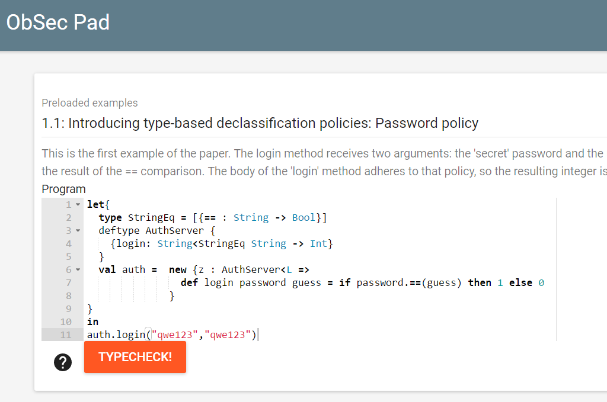Screen dimensions: 607x402
Task: Click the first "qwe123" string argument
Action: pyautogui.click(x=175, y=335)
